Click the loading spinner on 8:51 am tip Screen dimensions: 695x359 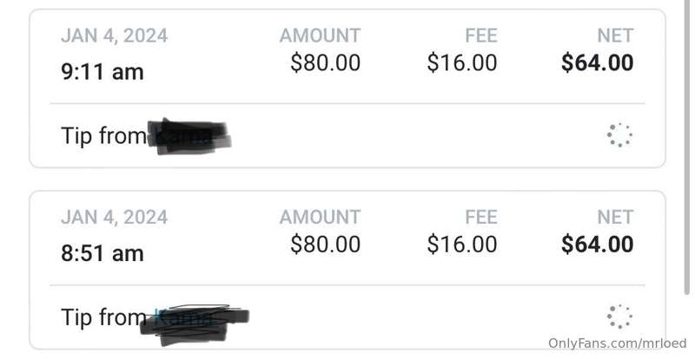point(619,317)
